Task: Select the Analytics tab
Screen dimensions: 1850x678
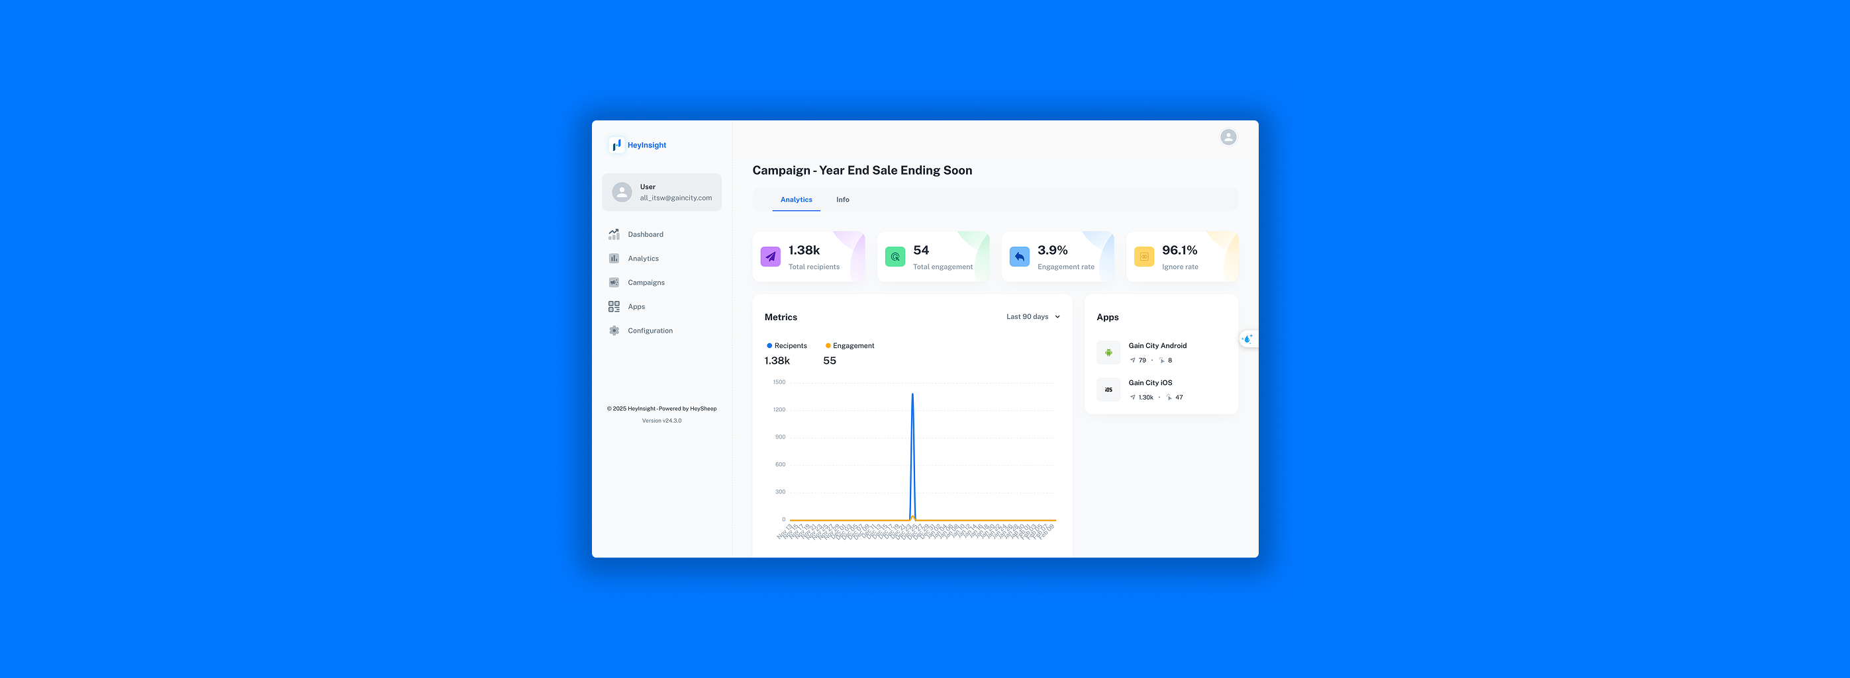Action: (x=796, y=200)
